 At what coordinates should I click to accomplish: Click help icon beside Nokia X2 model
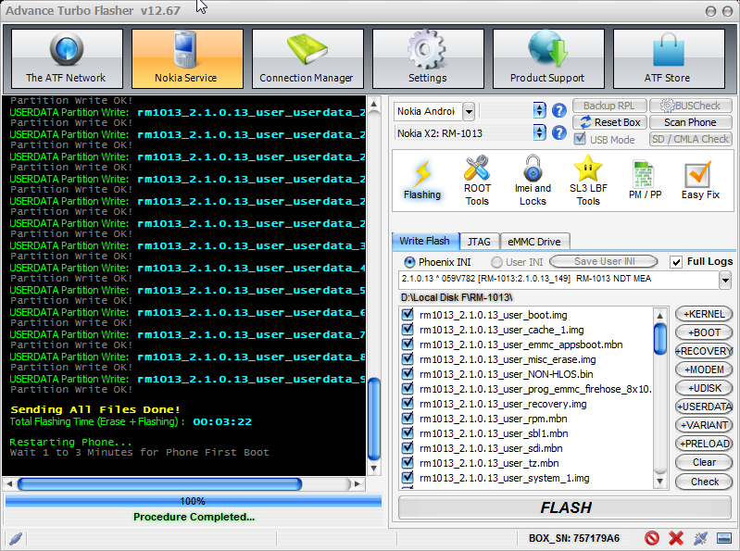pyautogui.click(x=559, y=132)
